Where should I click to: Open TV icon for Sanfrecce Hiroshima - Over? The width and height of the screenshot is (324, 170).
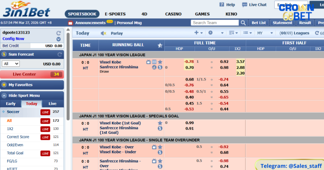click(154, 161)
